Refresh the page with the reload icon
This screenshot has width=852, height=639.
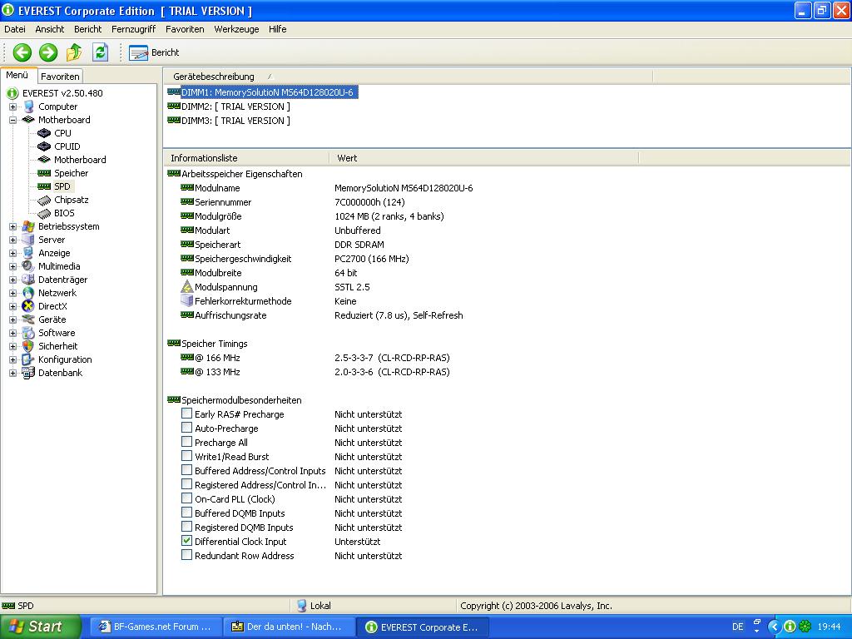(100, 52)
